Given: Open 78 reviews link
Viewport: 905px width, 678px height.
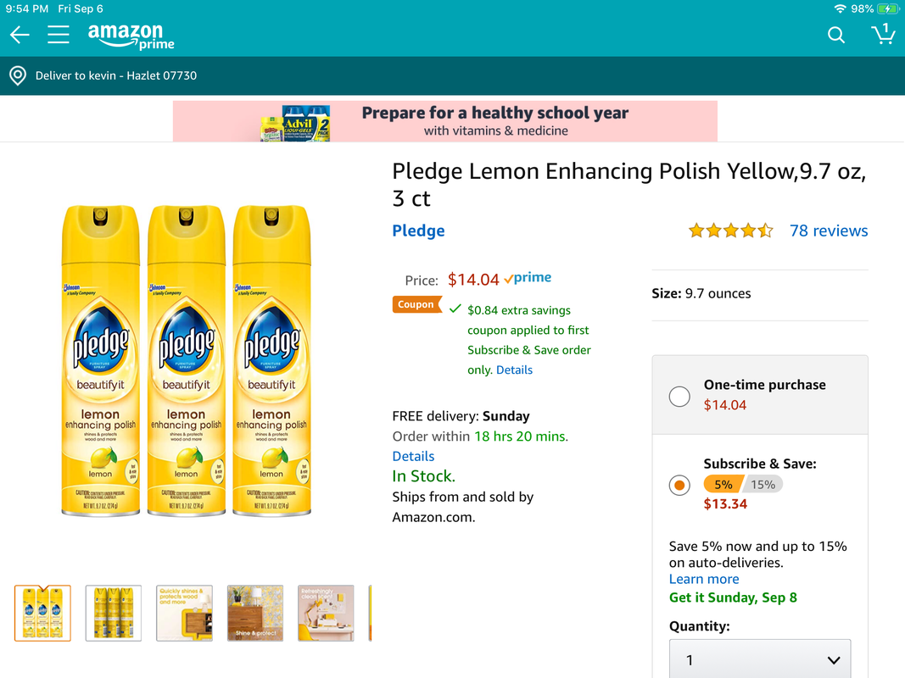Looking at the screenshot, I should pyautogui.click(x=829, y=231).
